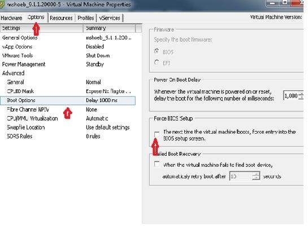Switch to the Hardware tab
Image resolution: width=308 pixels, height=228 pixels.
point(11,18)
